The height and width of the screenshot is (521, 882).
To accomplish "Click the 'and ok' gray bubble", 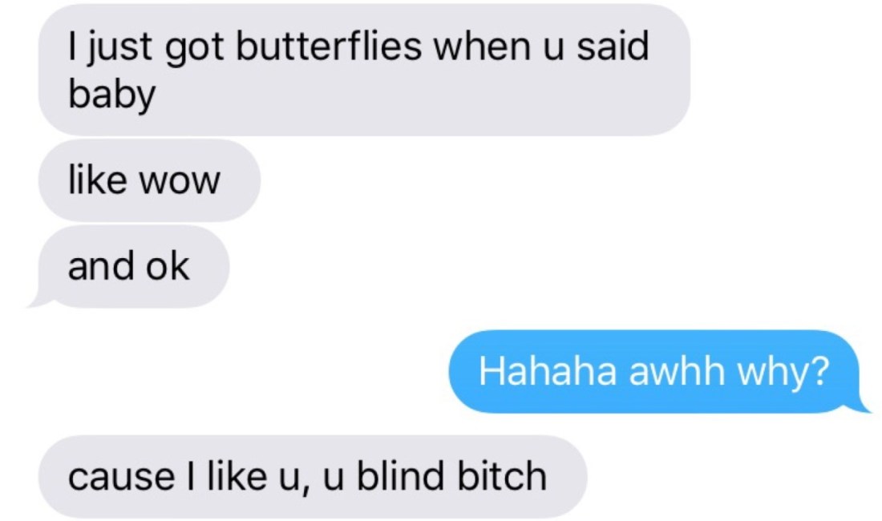I will coord(133,266).
